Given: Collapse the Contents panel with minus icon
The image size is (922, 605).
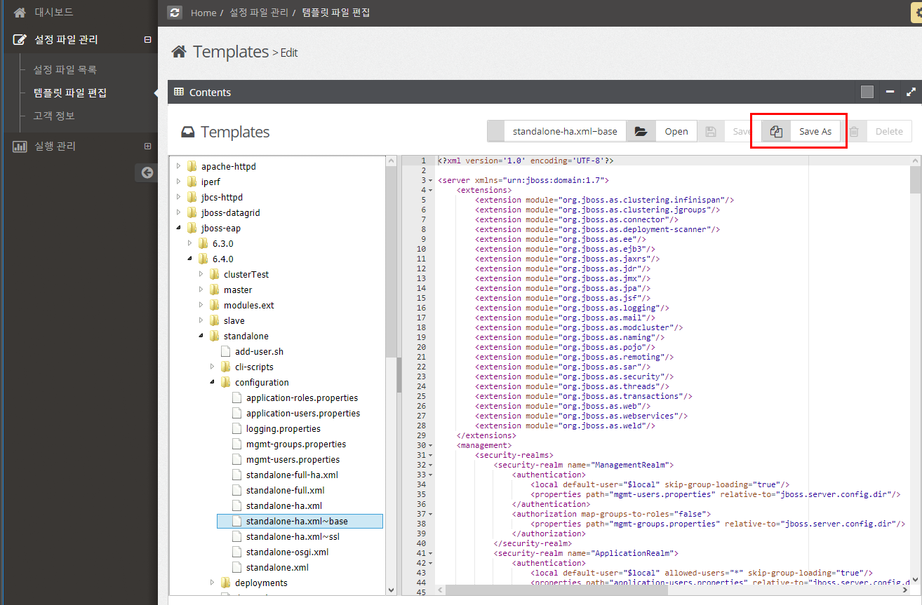Looking at the screenshot, I should pos(890,92).
